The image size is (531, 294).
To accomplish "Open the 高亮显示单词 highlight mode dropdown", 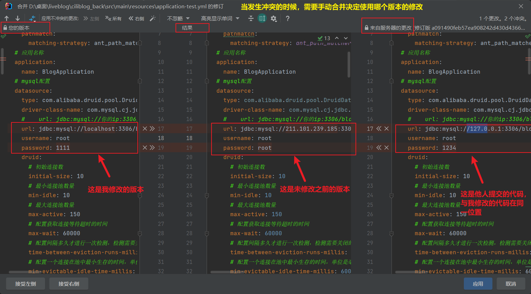I will 220,18.
